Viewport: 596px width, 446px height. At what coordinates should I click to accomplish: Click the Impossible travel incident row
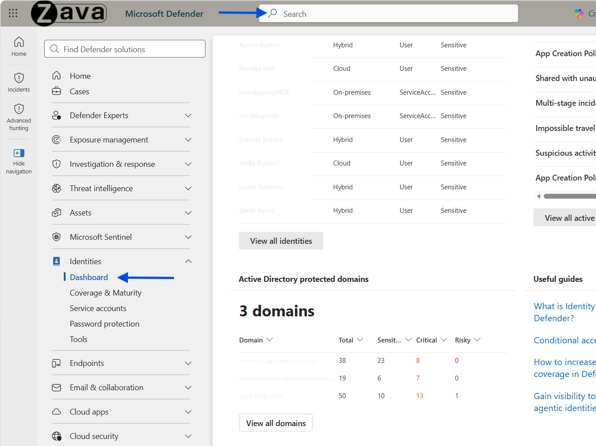point(565,128)
